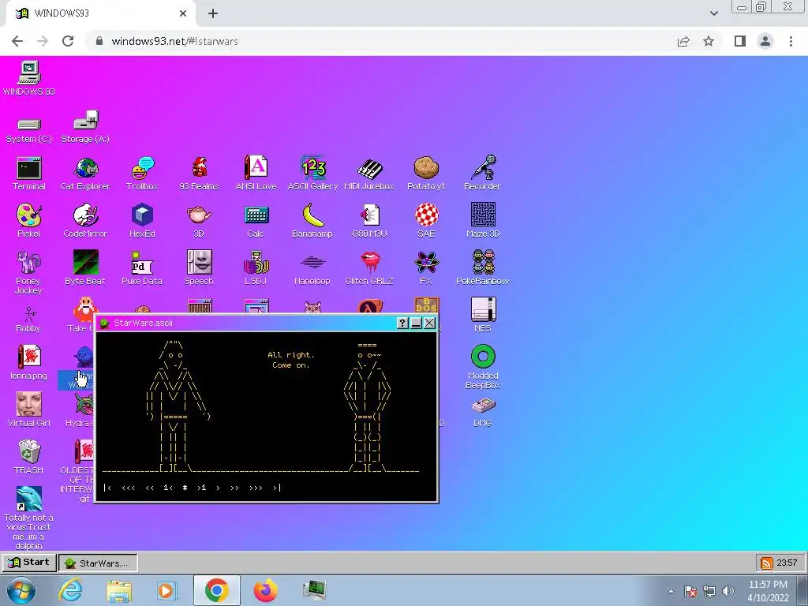Click the help button in StarWars.ascii window

[402, 323]
